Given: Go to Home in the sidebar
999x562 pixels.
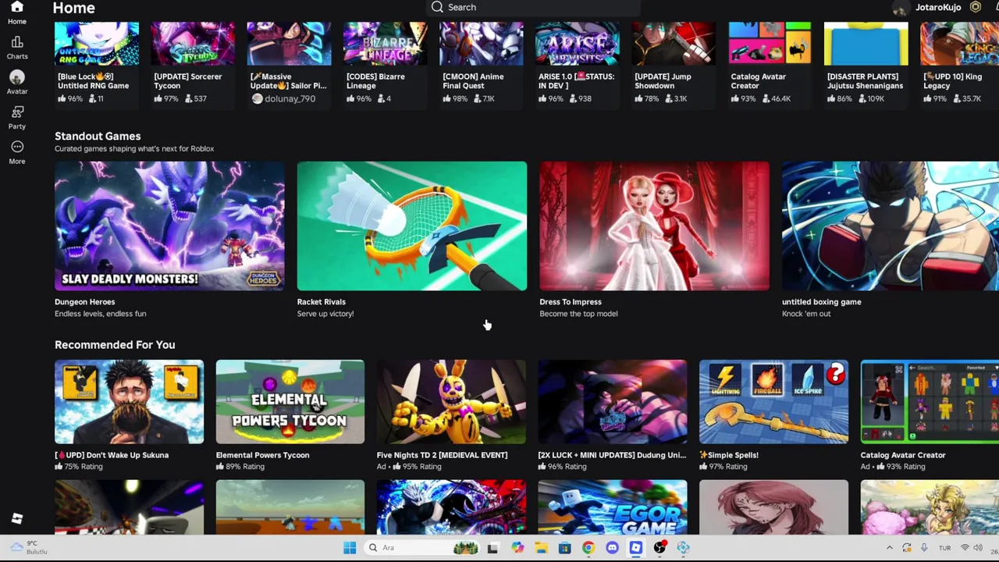Looking at the screenshot, I should pyautogui.click(x=16, y=13).
